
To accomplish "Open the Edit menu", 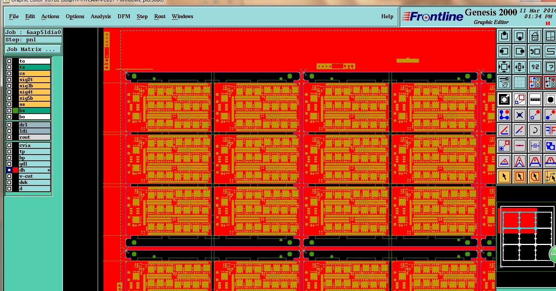I will pyautogui.click(x=30, y=16).
